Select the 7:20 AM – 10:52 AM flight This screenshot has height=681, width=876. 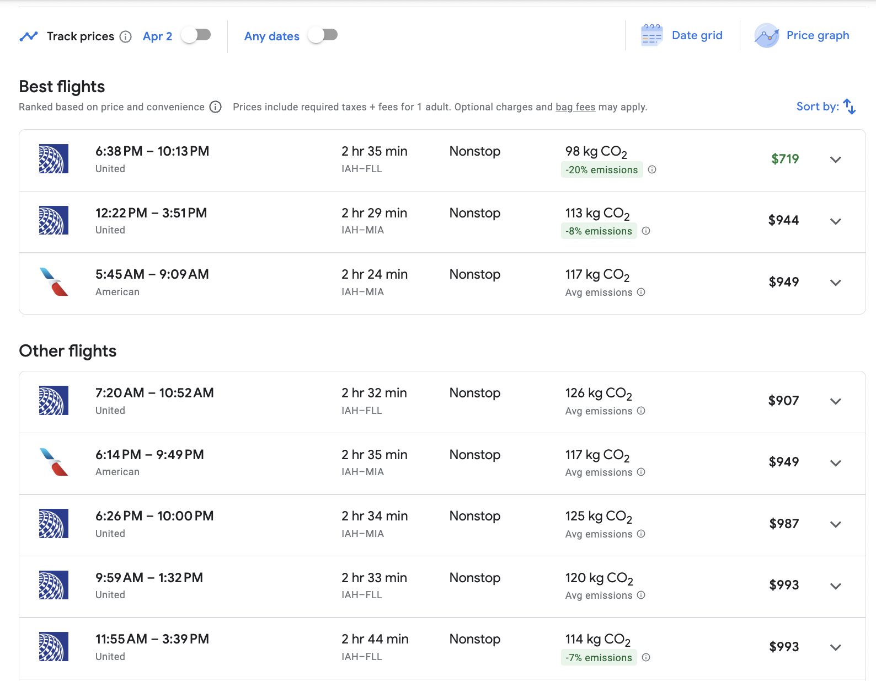click(x=442, y=402)
